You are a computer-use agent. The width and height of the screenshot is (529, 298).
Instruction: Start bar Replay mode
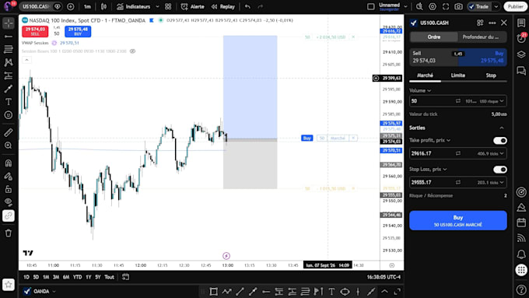pyautogui.click(x=223, y=6)
